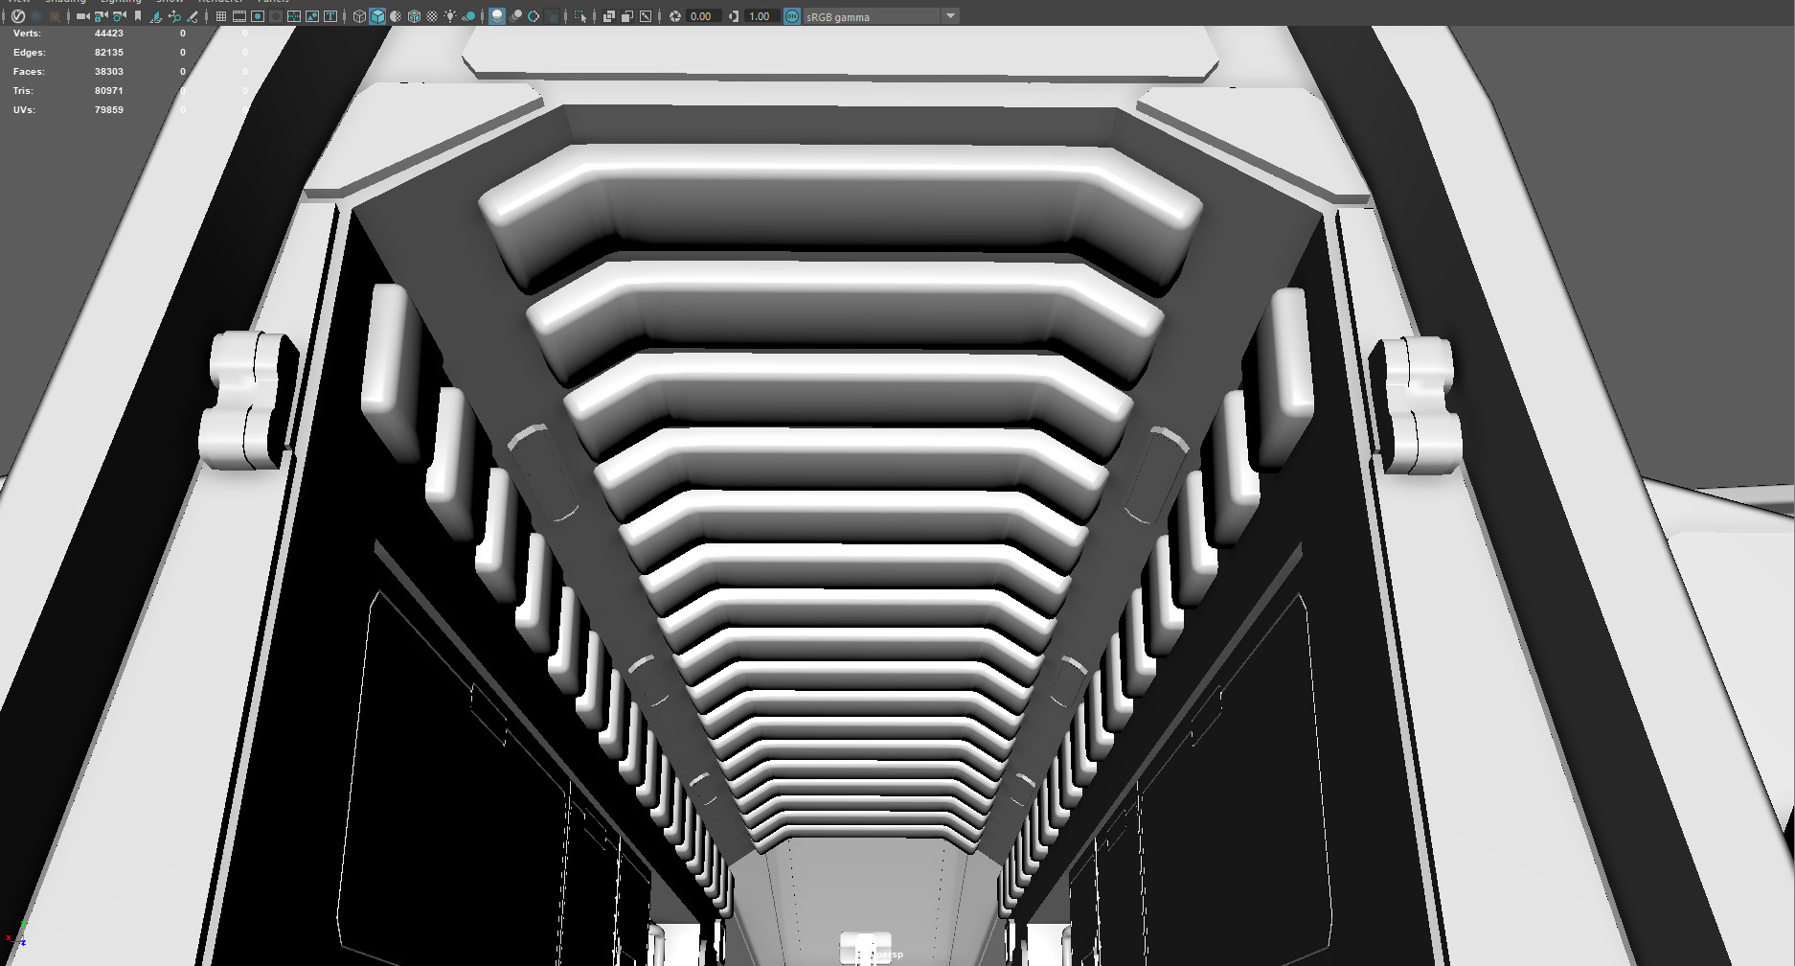This screenshot has width=1795, height=966.
Task: Click the V-Ray circle icon in panel toolbar
Action: (x=18, y=16)
